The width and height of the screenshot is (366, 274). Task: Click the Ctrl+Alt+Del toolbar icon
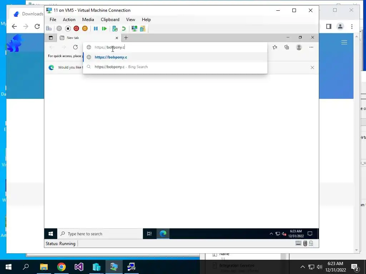click(49, 29)
